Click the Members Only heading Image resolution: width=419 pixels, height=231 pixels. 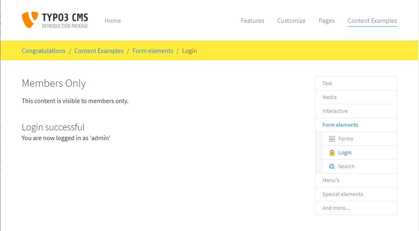(x=54, y=83)
